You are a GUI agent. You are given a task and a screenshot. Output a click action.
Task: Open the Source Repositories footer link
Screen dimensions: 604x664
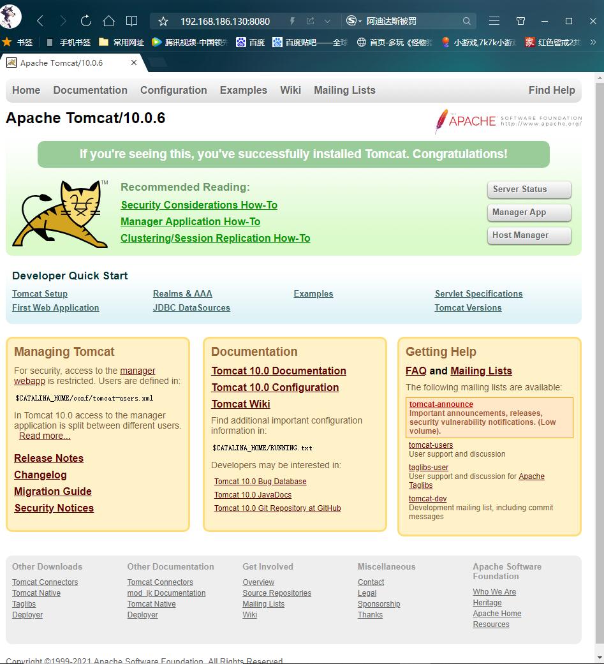coord(277,593)
